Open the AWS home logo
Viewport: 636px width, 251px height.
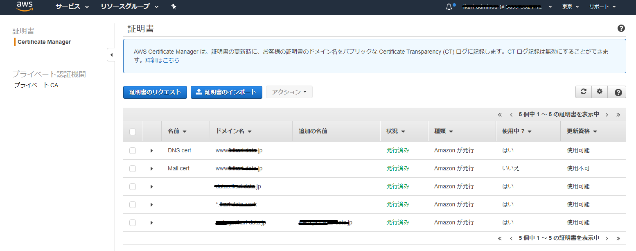[25, 6]
